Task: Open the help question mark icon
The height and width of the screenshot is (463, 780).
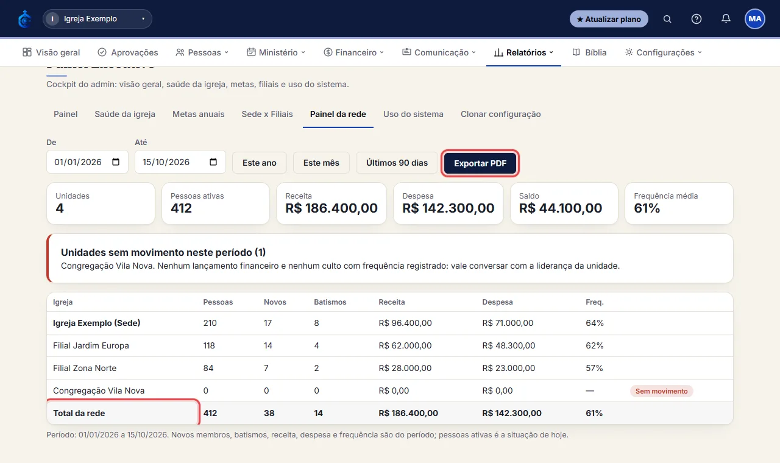Action: [697, 19]
